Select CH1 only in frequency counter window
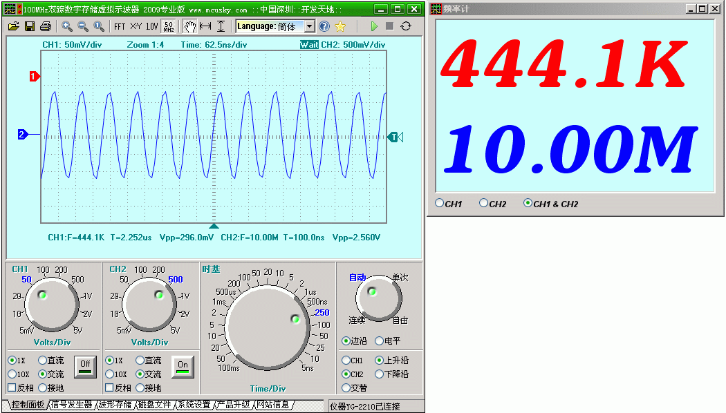The height and width of the screenshot is (413, 726). [440, 204]
